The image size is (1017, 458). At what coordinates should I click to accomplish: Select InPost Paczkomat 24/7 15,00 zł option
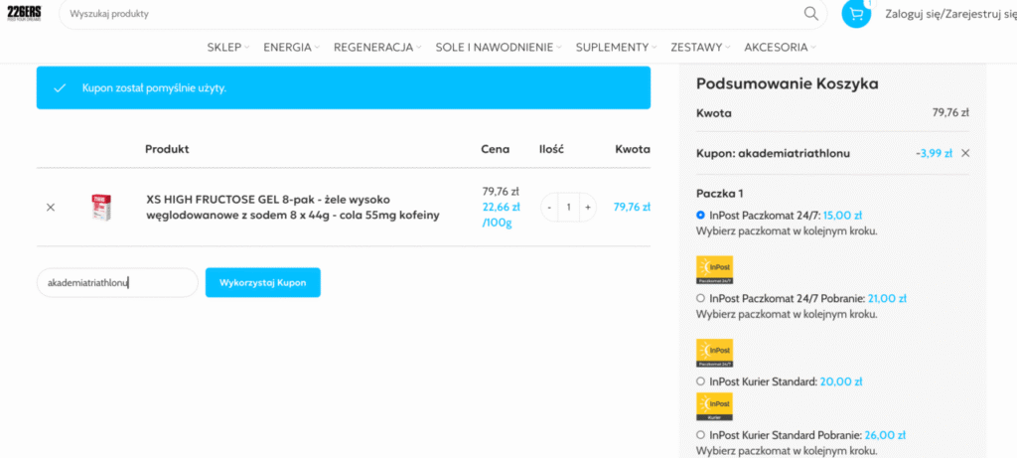pyautogui.click(x=701, y=215)
